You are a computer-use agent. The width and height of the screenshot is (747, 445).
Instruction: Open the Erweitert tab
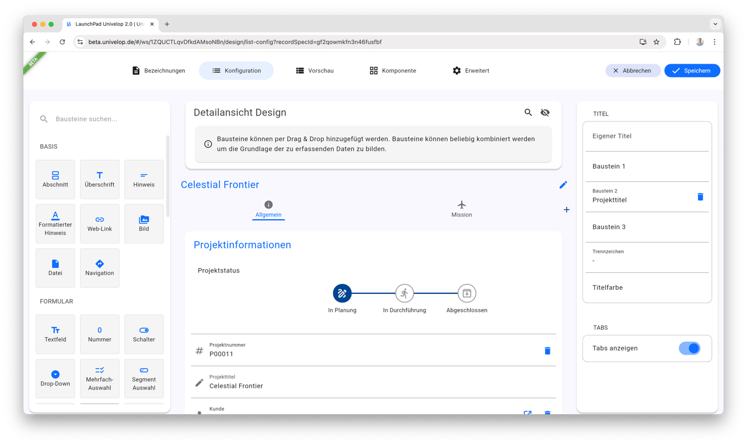coord(471,71)
